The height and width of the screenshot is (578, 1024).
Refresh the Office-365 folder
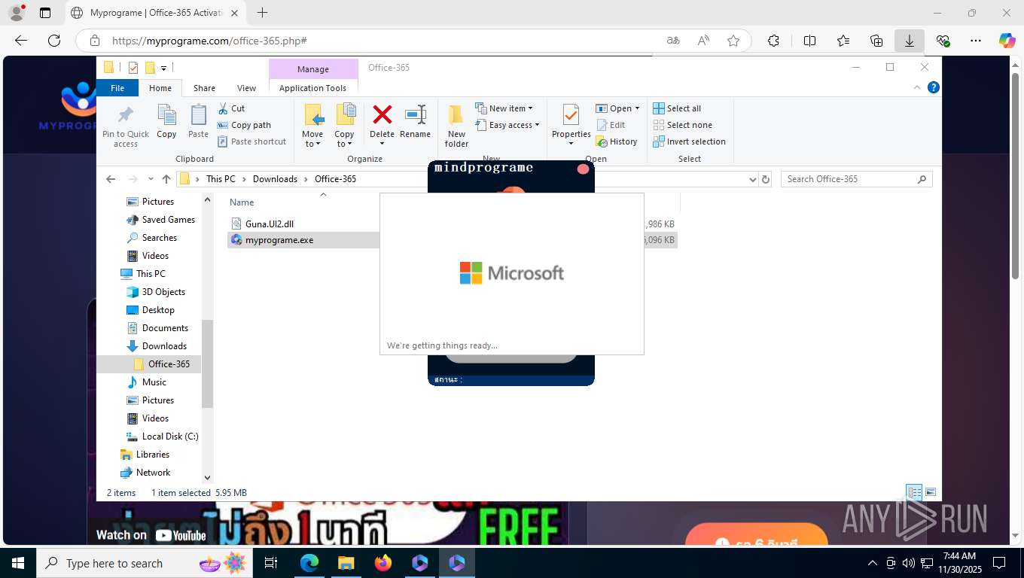coord(766,179)
